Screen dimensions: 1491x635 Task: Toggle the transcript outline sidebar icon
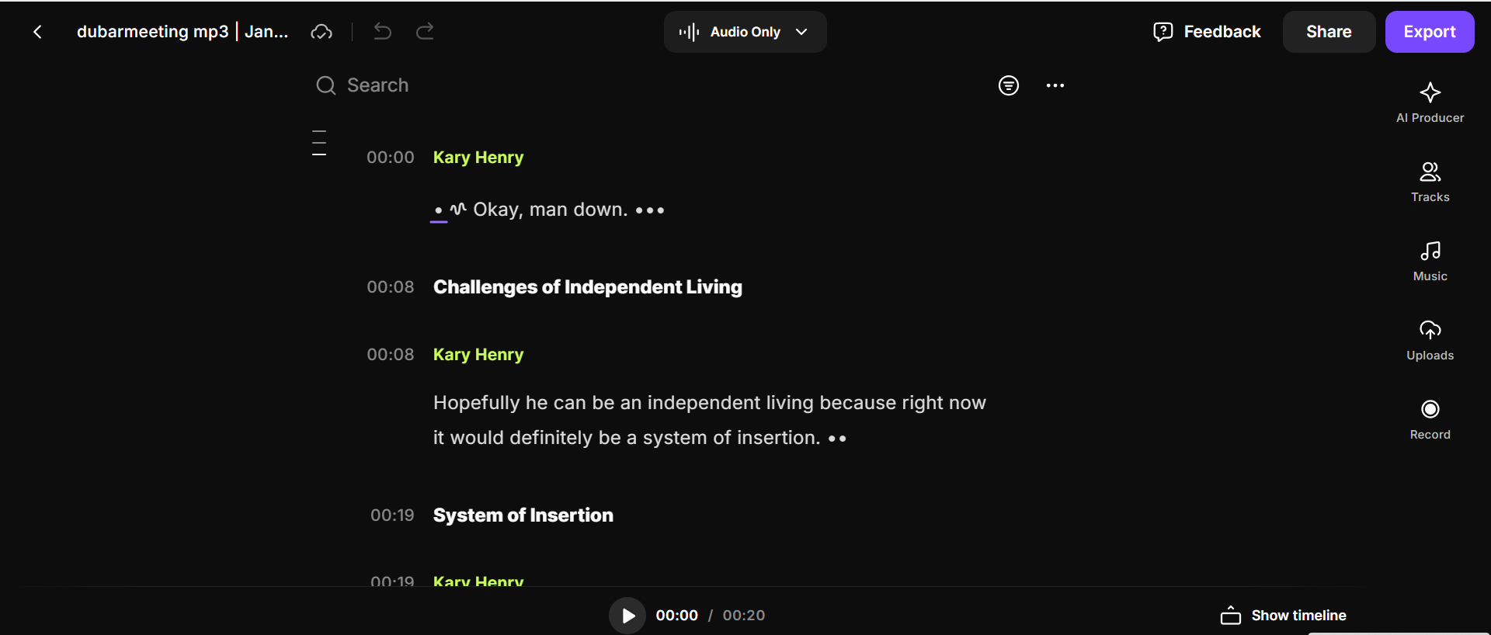[319, 143]
